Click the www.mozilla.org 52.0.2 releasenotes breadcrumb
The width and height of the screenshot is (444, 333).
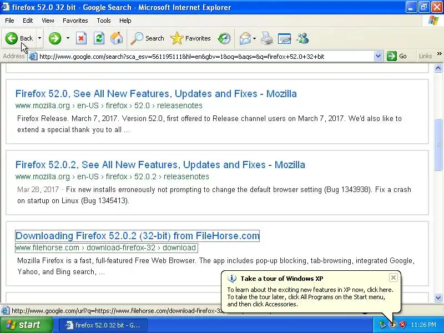[x=112, y=176]
